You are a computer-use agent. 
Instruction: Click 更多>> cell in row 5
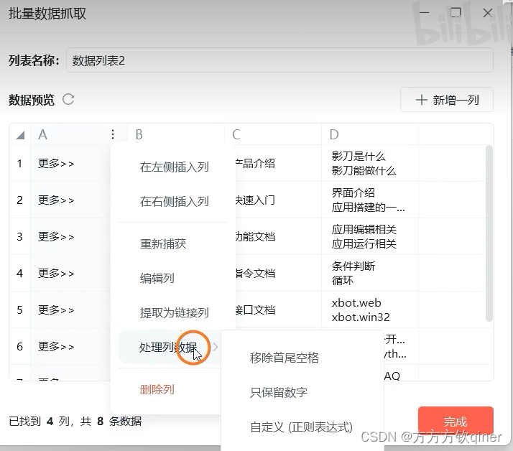point(70,310)
